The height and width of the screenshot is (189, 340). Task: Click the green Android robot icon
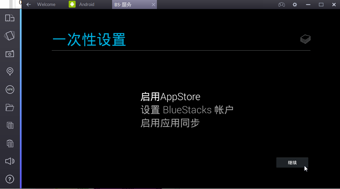[72, 4]
